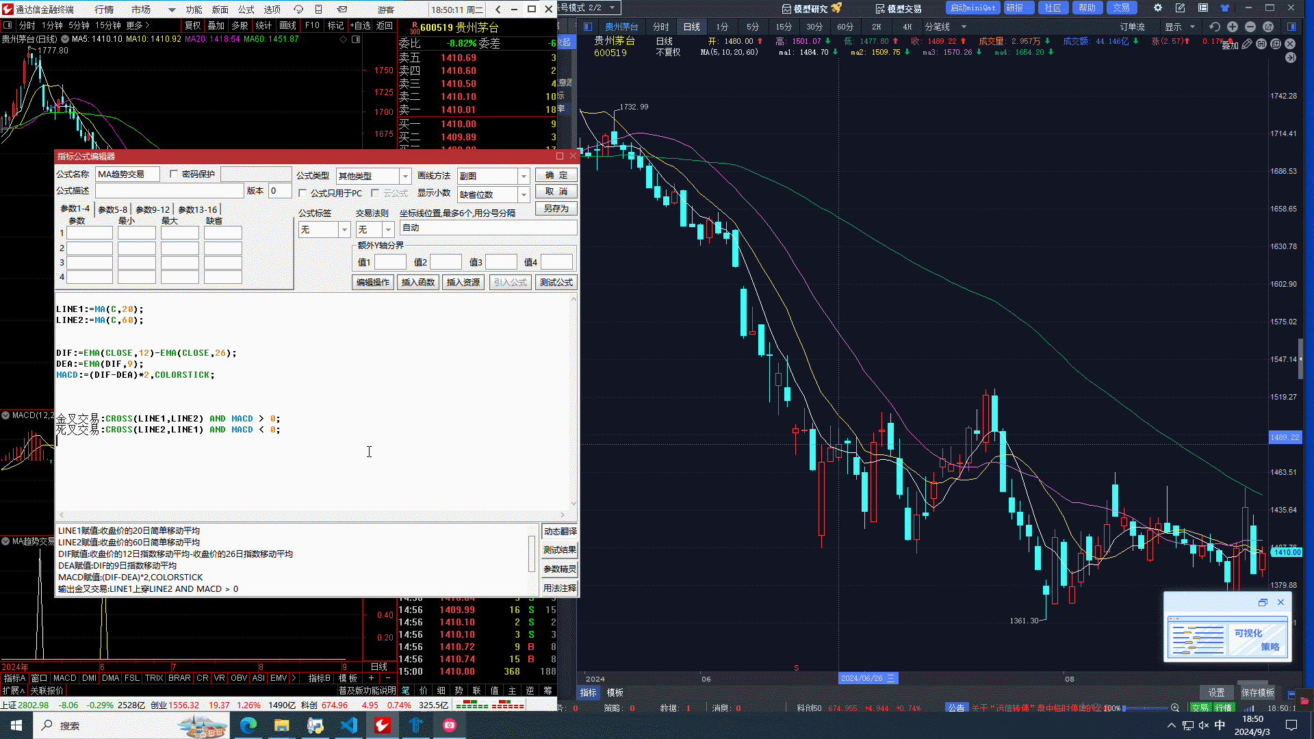Click 公式名称 input field
This screenshot has width=1314, height=739.
click(127, 174)
